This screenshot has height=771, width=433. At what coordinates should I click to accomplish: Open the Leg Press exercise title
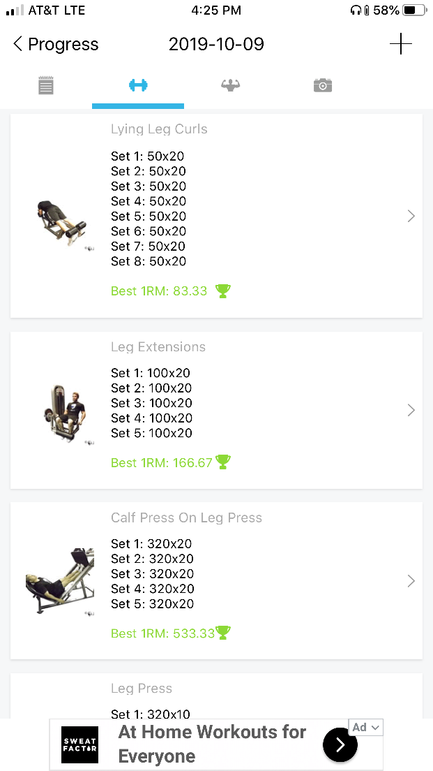coord(142,689)
